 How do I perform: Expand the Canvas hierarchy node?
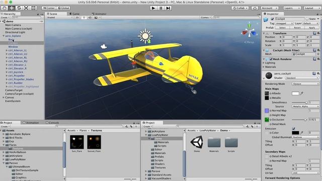coord(4,98)
